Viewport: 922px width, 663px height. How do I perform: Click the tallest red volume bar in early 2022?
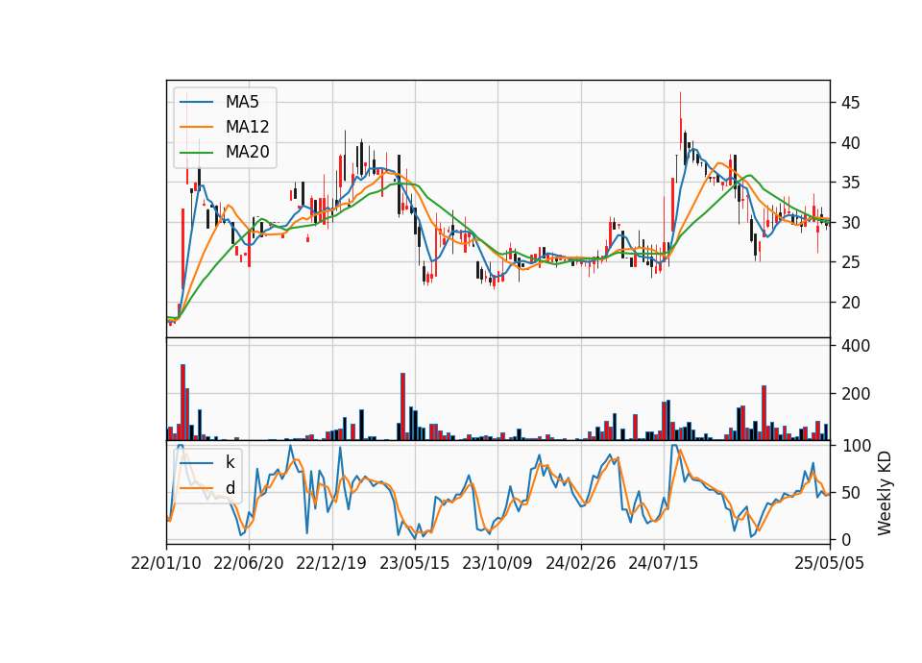[182, 403]
